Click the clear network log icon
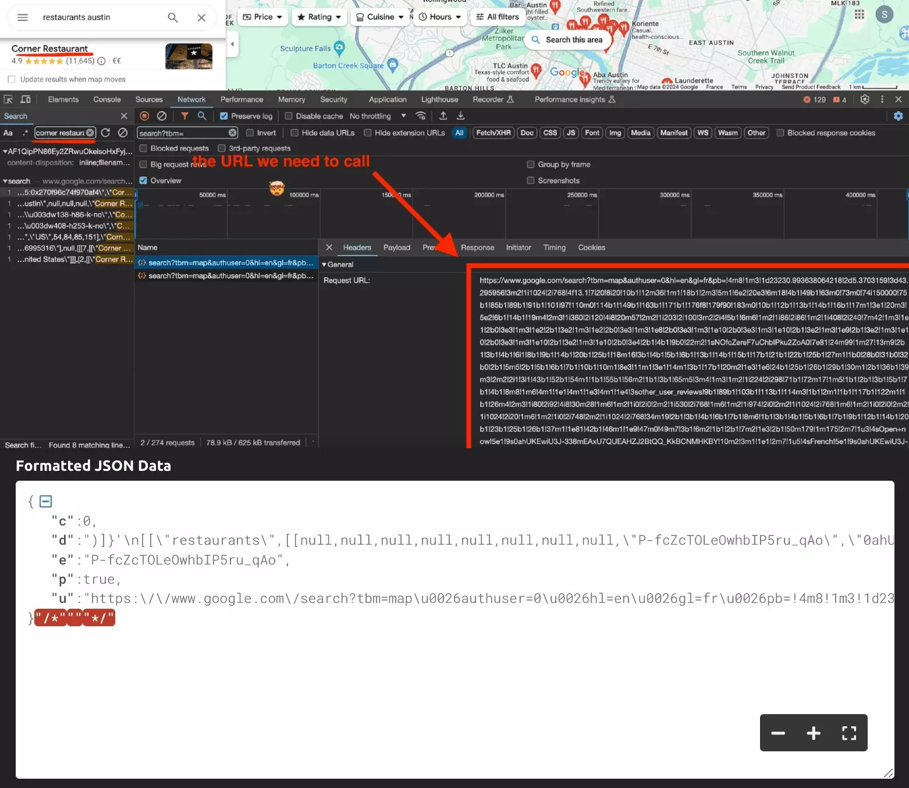 click(162, 116)
